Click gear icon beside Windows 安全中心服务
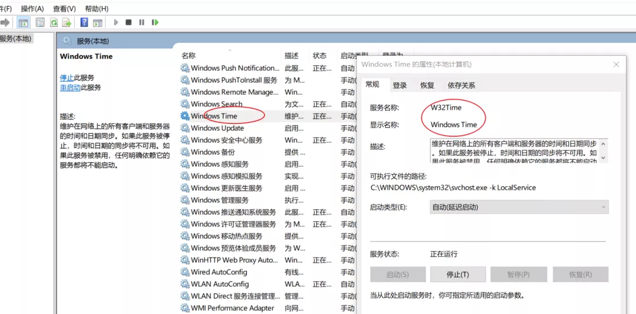 [185, 140]
